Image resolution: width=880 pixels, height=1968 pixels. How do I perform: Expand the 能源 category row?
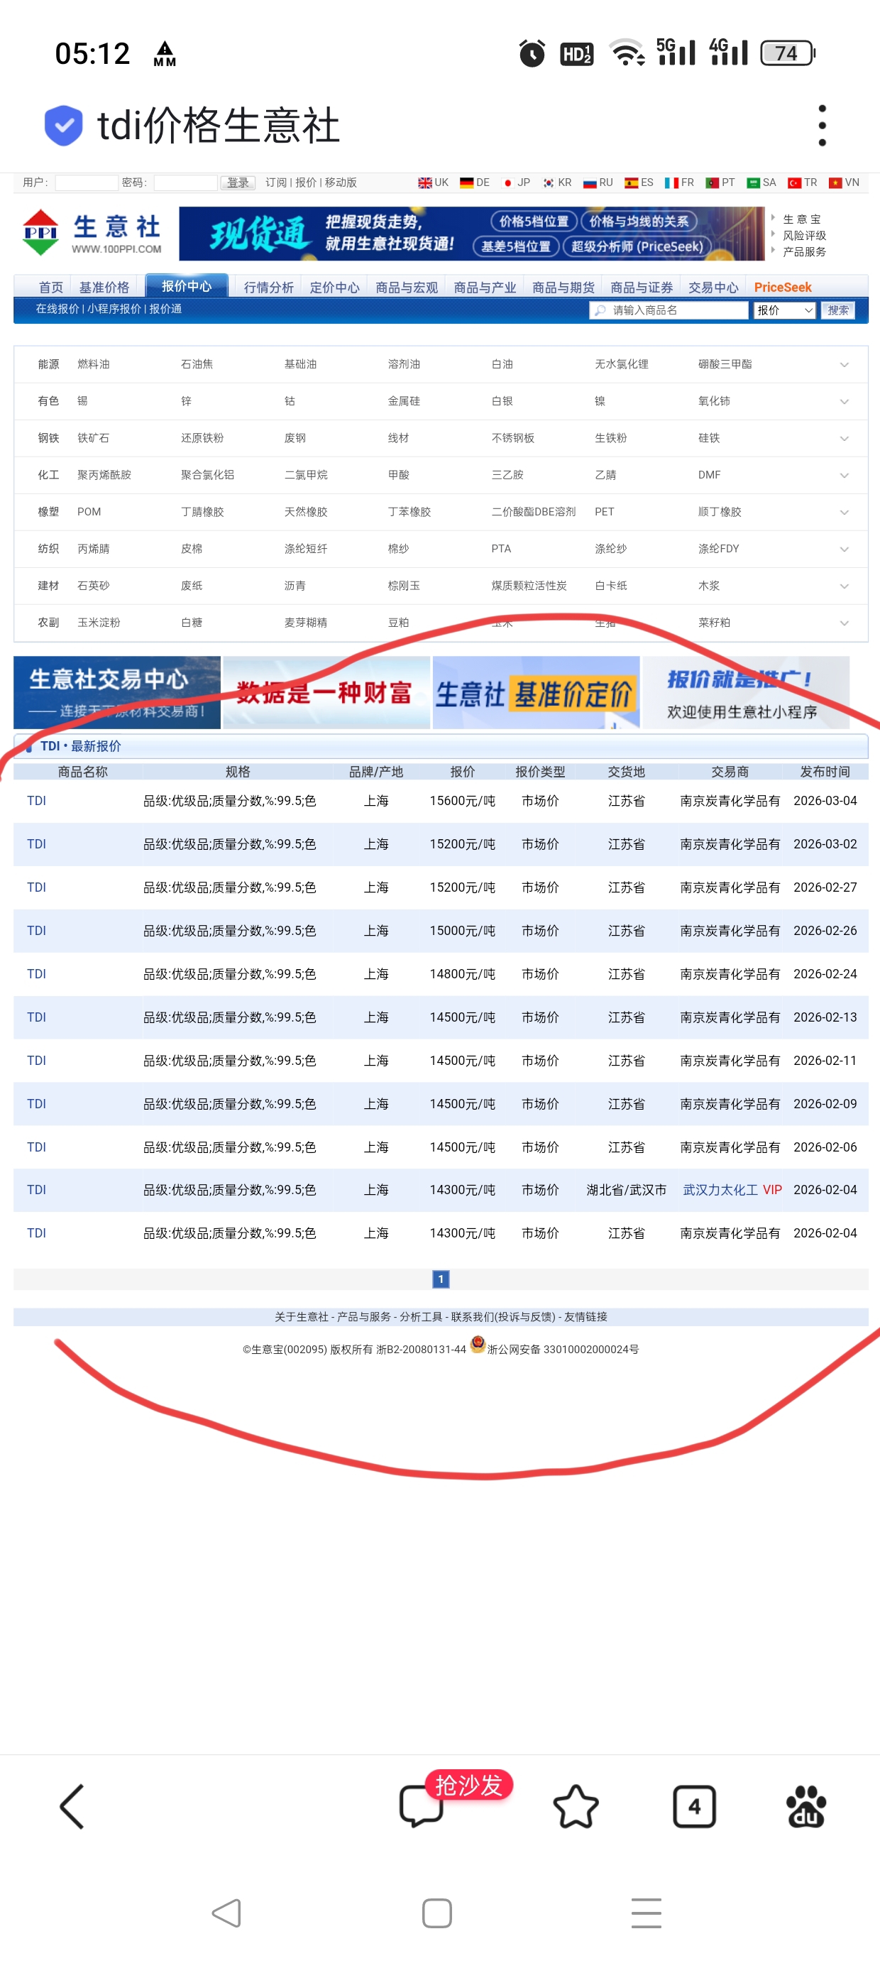point(844,364)
